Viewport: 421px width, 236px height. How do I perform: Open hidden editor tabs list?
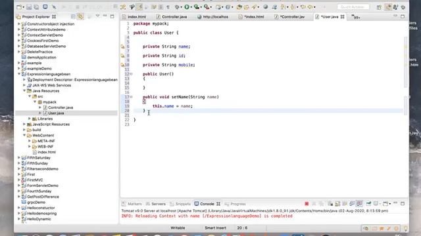coord(355,17)
